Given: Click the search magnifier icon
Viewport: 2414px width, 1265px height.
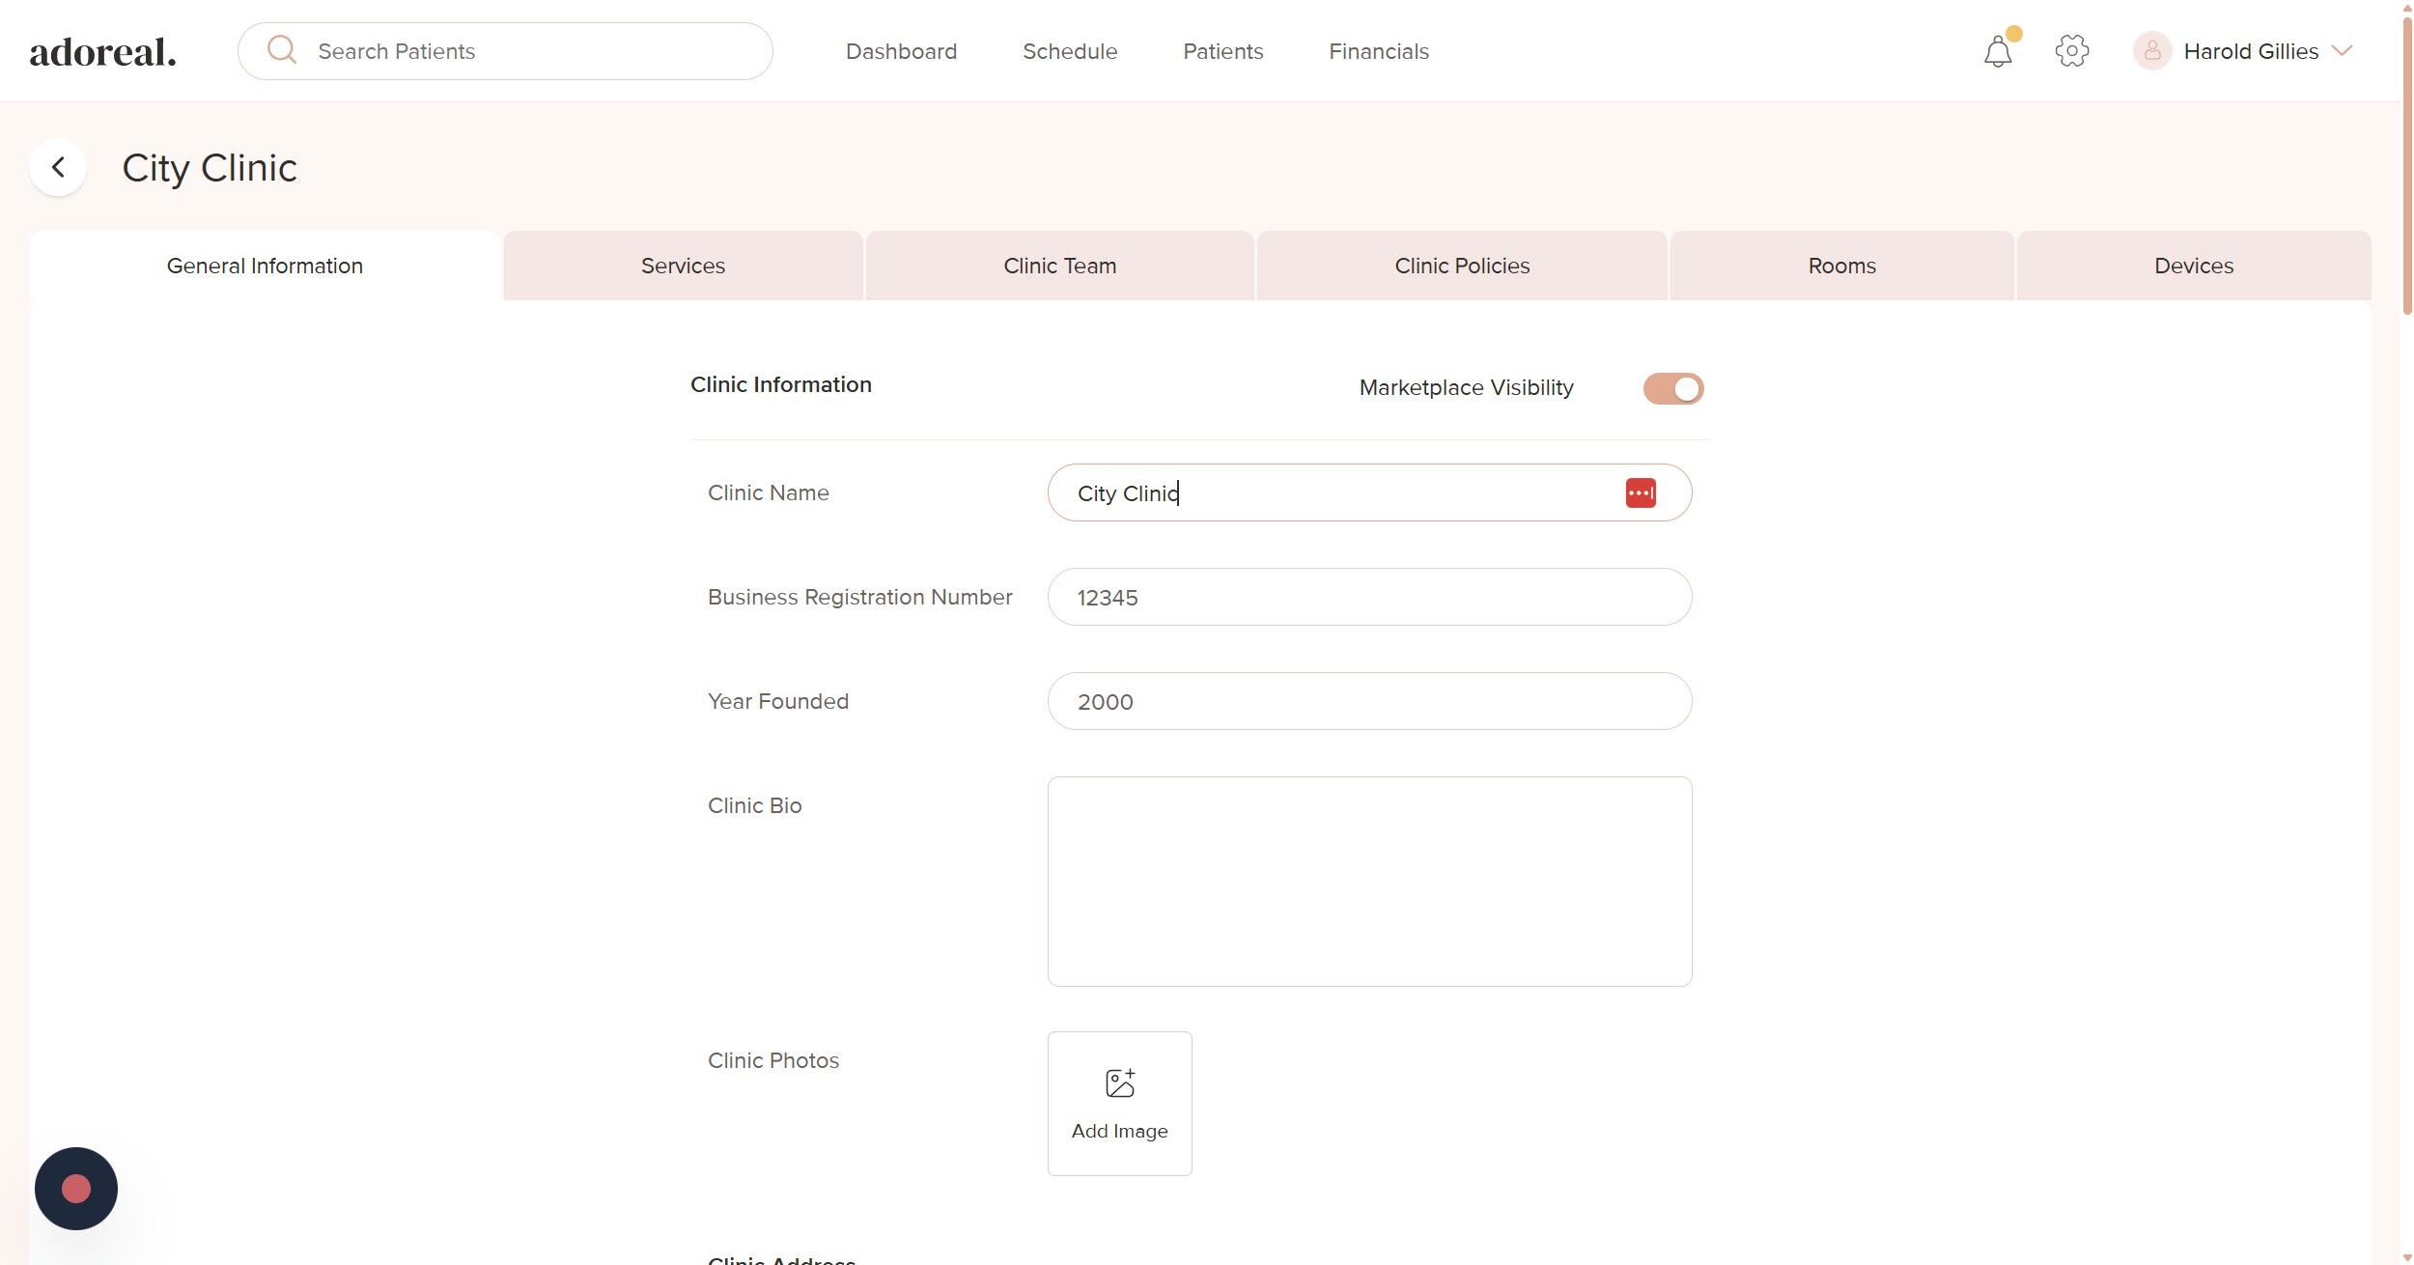Looking at the screenshot, I should click(282, 49).
